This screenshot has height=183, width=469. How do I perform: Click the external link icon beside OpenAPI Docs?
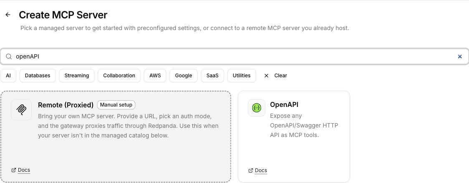click(x=251, y=170)
